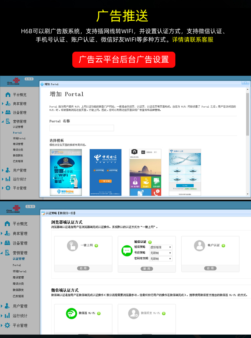This screenshot has width=251, height=338.
Task: Select the 中国电信 blue template thumbnail
Action: coord(105,172)
